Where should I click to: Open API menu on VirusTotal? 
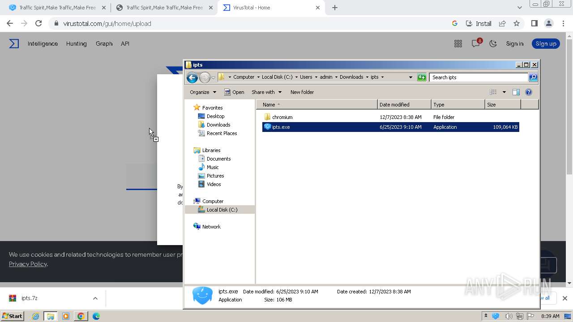[125, 43]
